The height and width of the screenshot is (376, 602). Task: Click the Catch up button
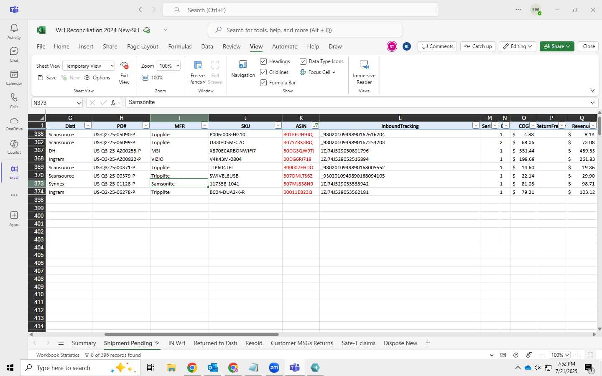[x=478, y=46]
